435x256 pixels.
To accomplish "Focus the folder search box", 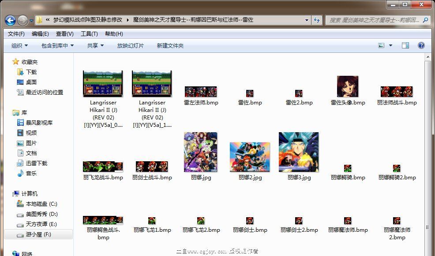I will pyautogui.click(x=374, y=20).
